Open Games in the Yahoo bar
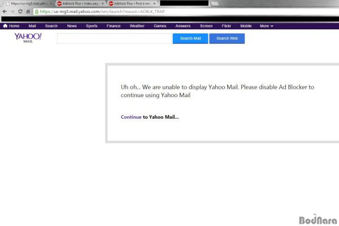This screenshot has height=226, width=339. pyautogui.click(x=160, y=26)
